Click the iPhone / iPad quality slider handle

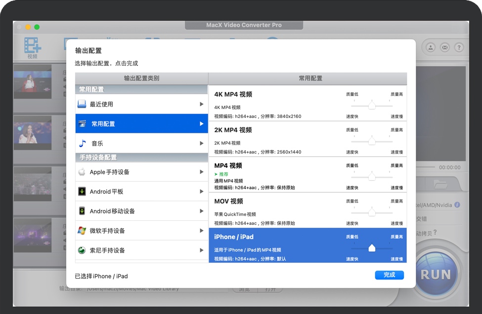point(372,248)
